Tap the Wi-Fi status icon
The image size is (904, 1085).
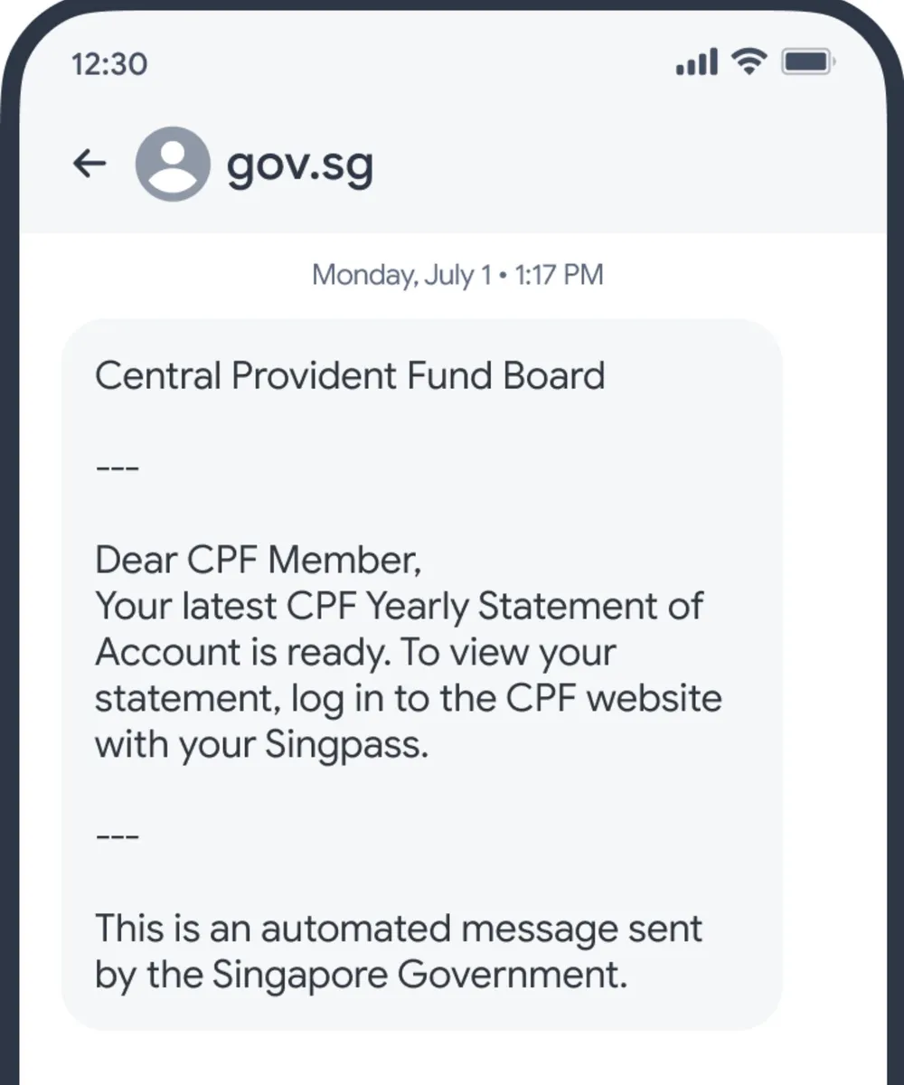[x=749, y=62]
